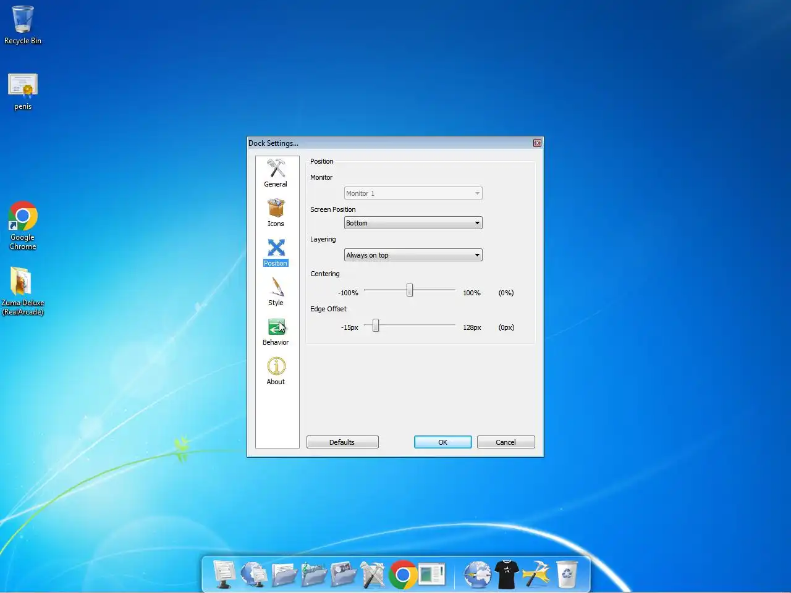
Task: Click the Centering slider handle
Action: click(x=410, y=290)
